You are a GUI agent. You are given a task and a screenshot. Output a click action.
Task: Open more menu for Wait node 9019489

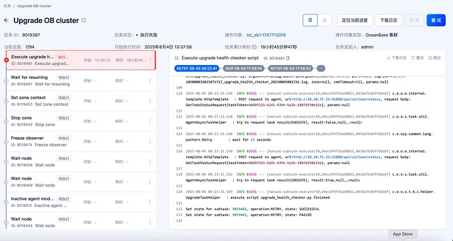click(150, 182)
